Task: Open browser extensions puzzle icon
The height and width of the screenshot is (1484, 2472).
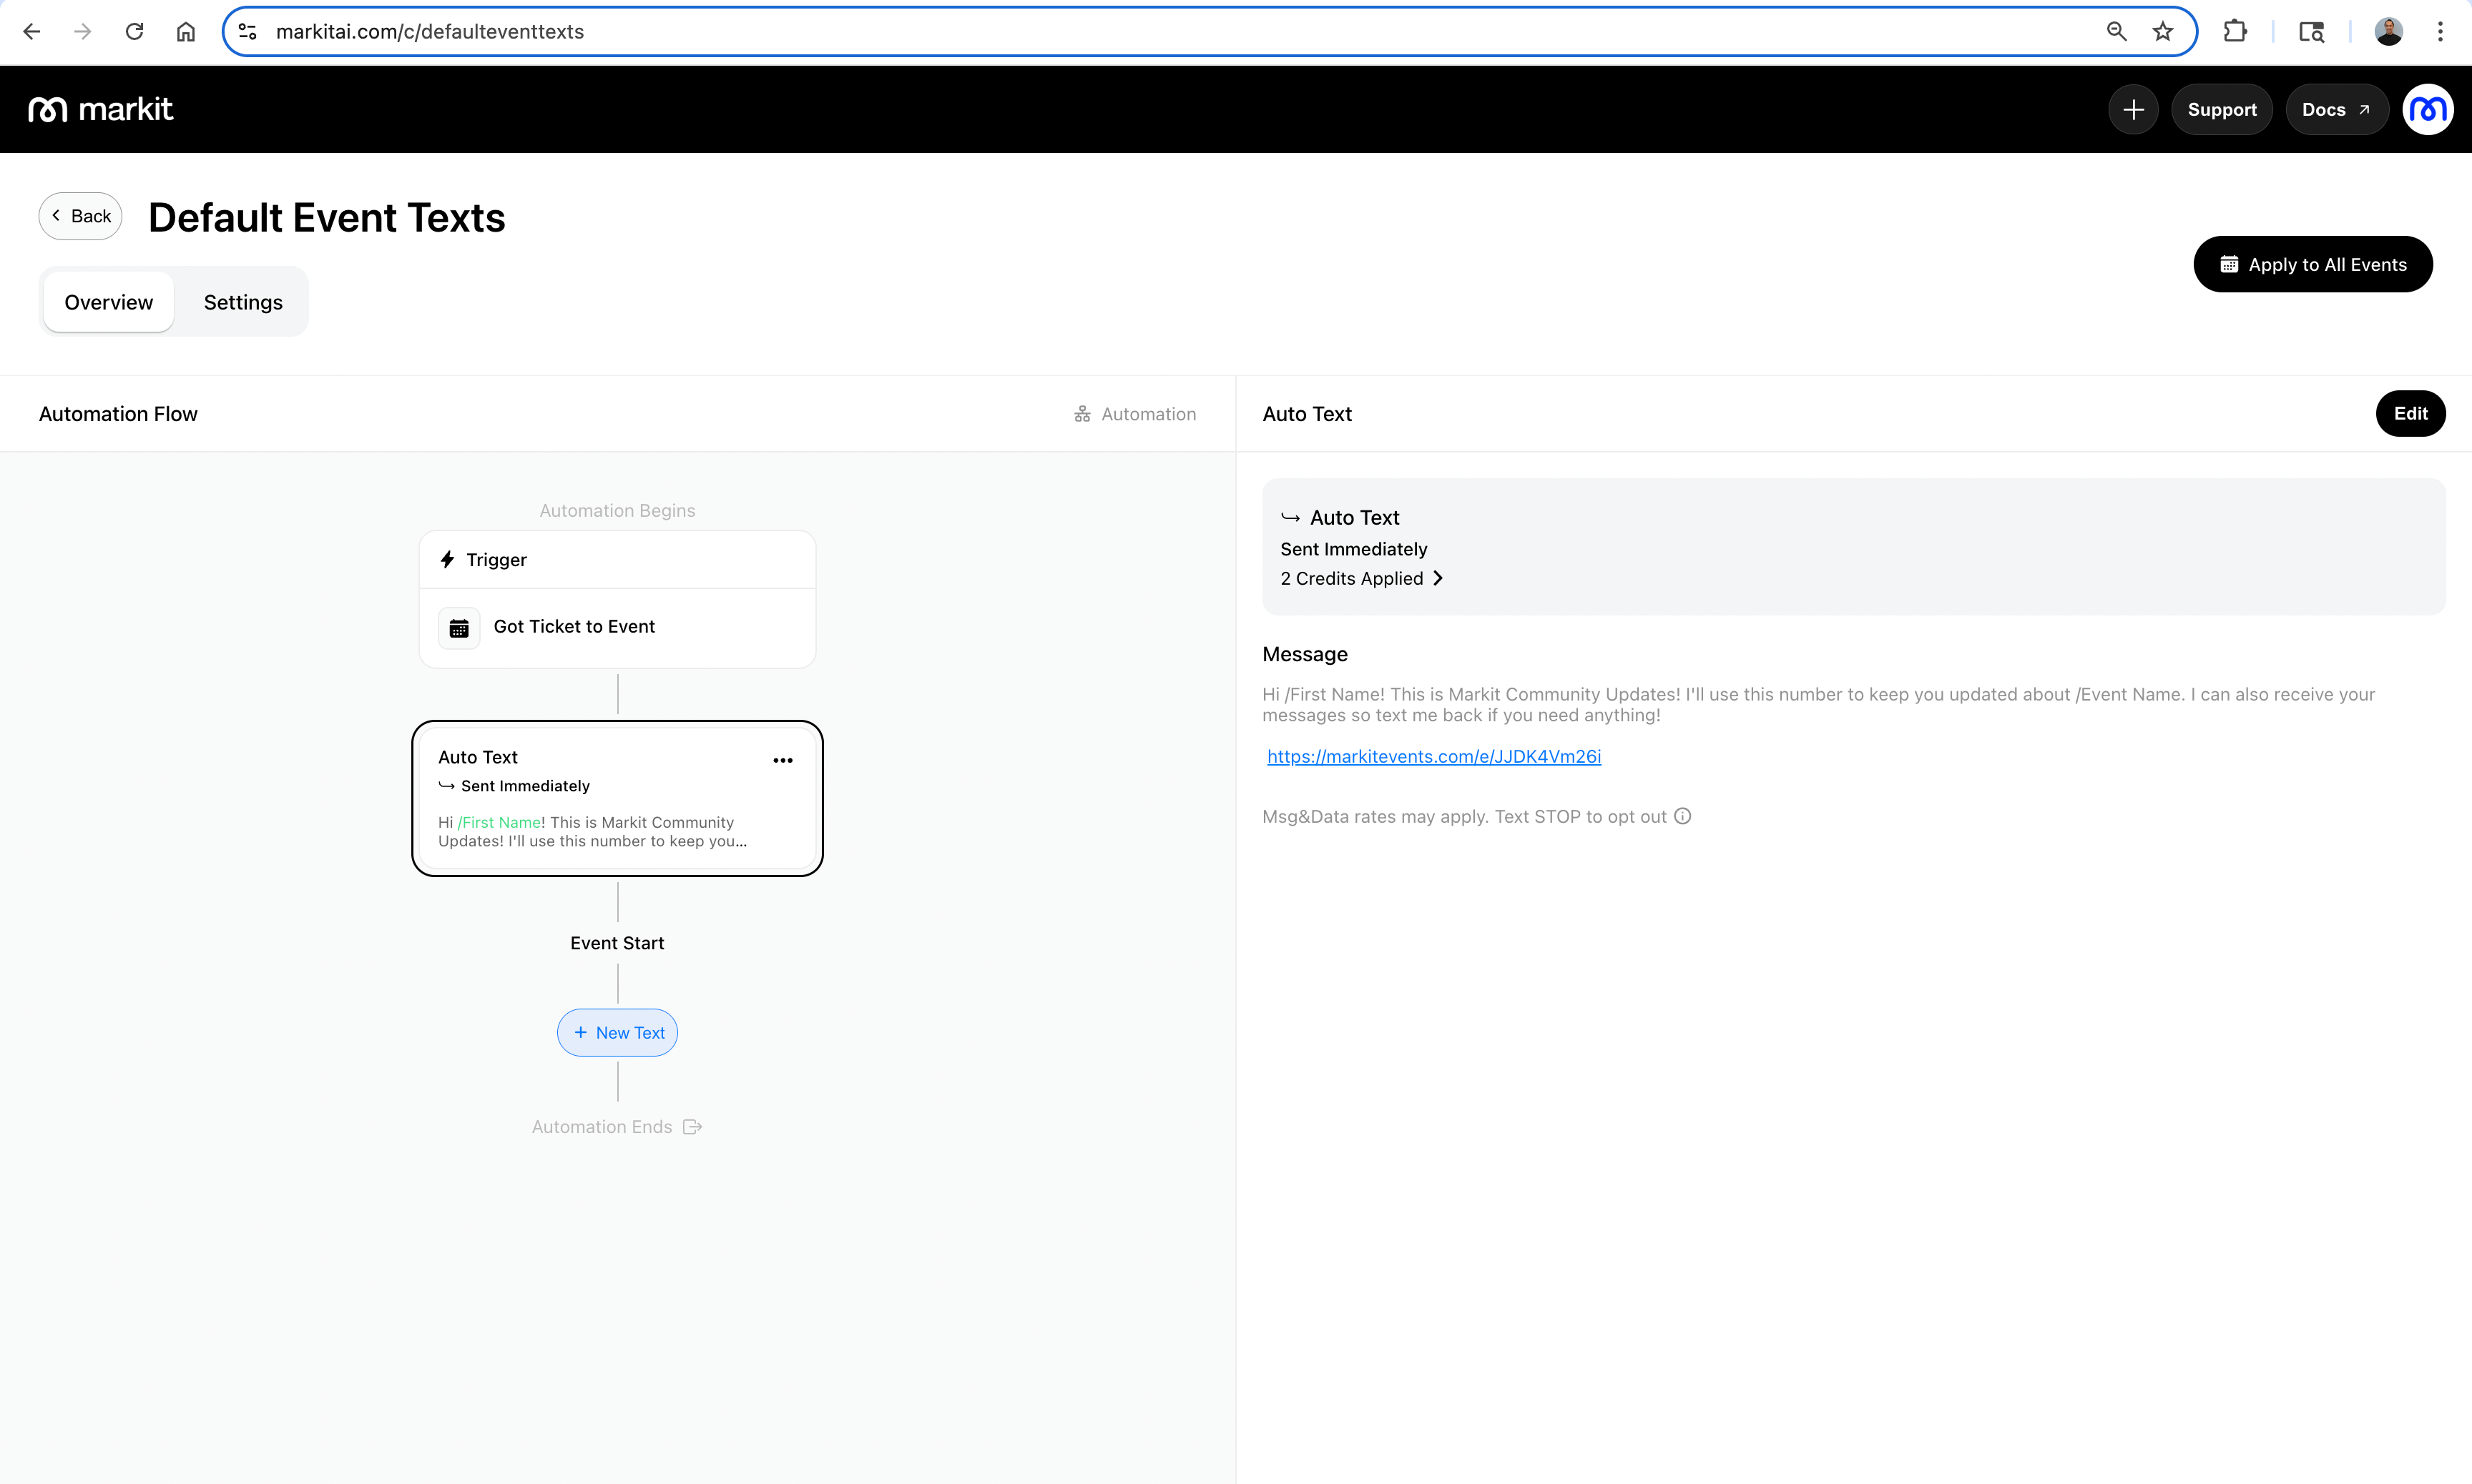Action: (2235, 32)
